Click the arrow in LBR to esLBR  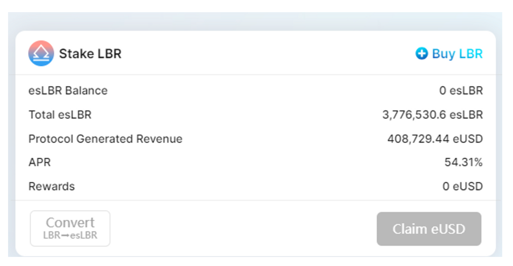click(65, 235)
